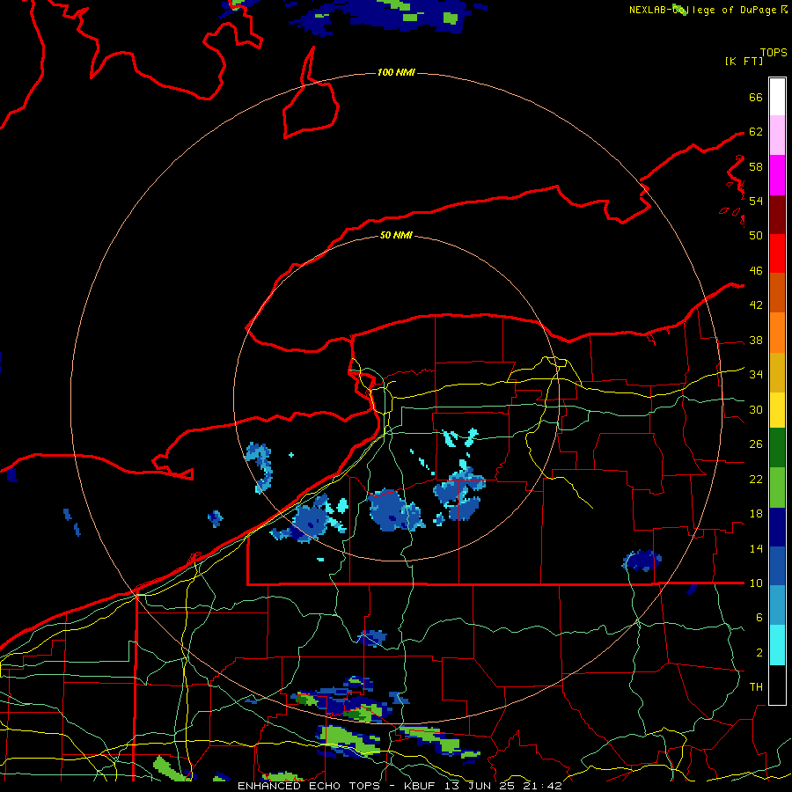Click the 18 value on the scale
792x792 pixels.
756,514
